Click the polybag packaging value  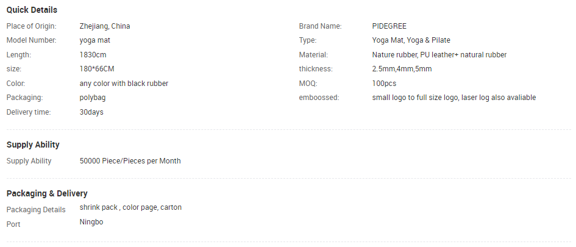93,98
